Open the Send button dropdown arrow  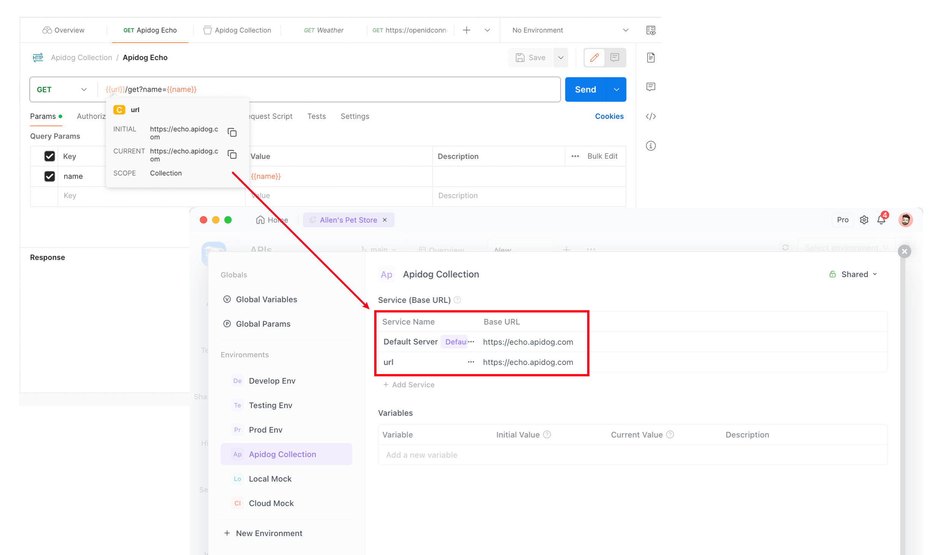coord(616,89)
